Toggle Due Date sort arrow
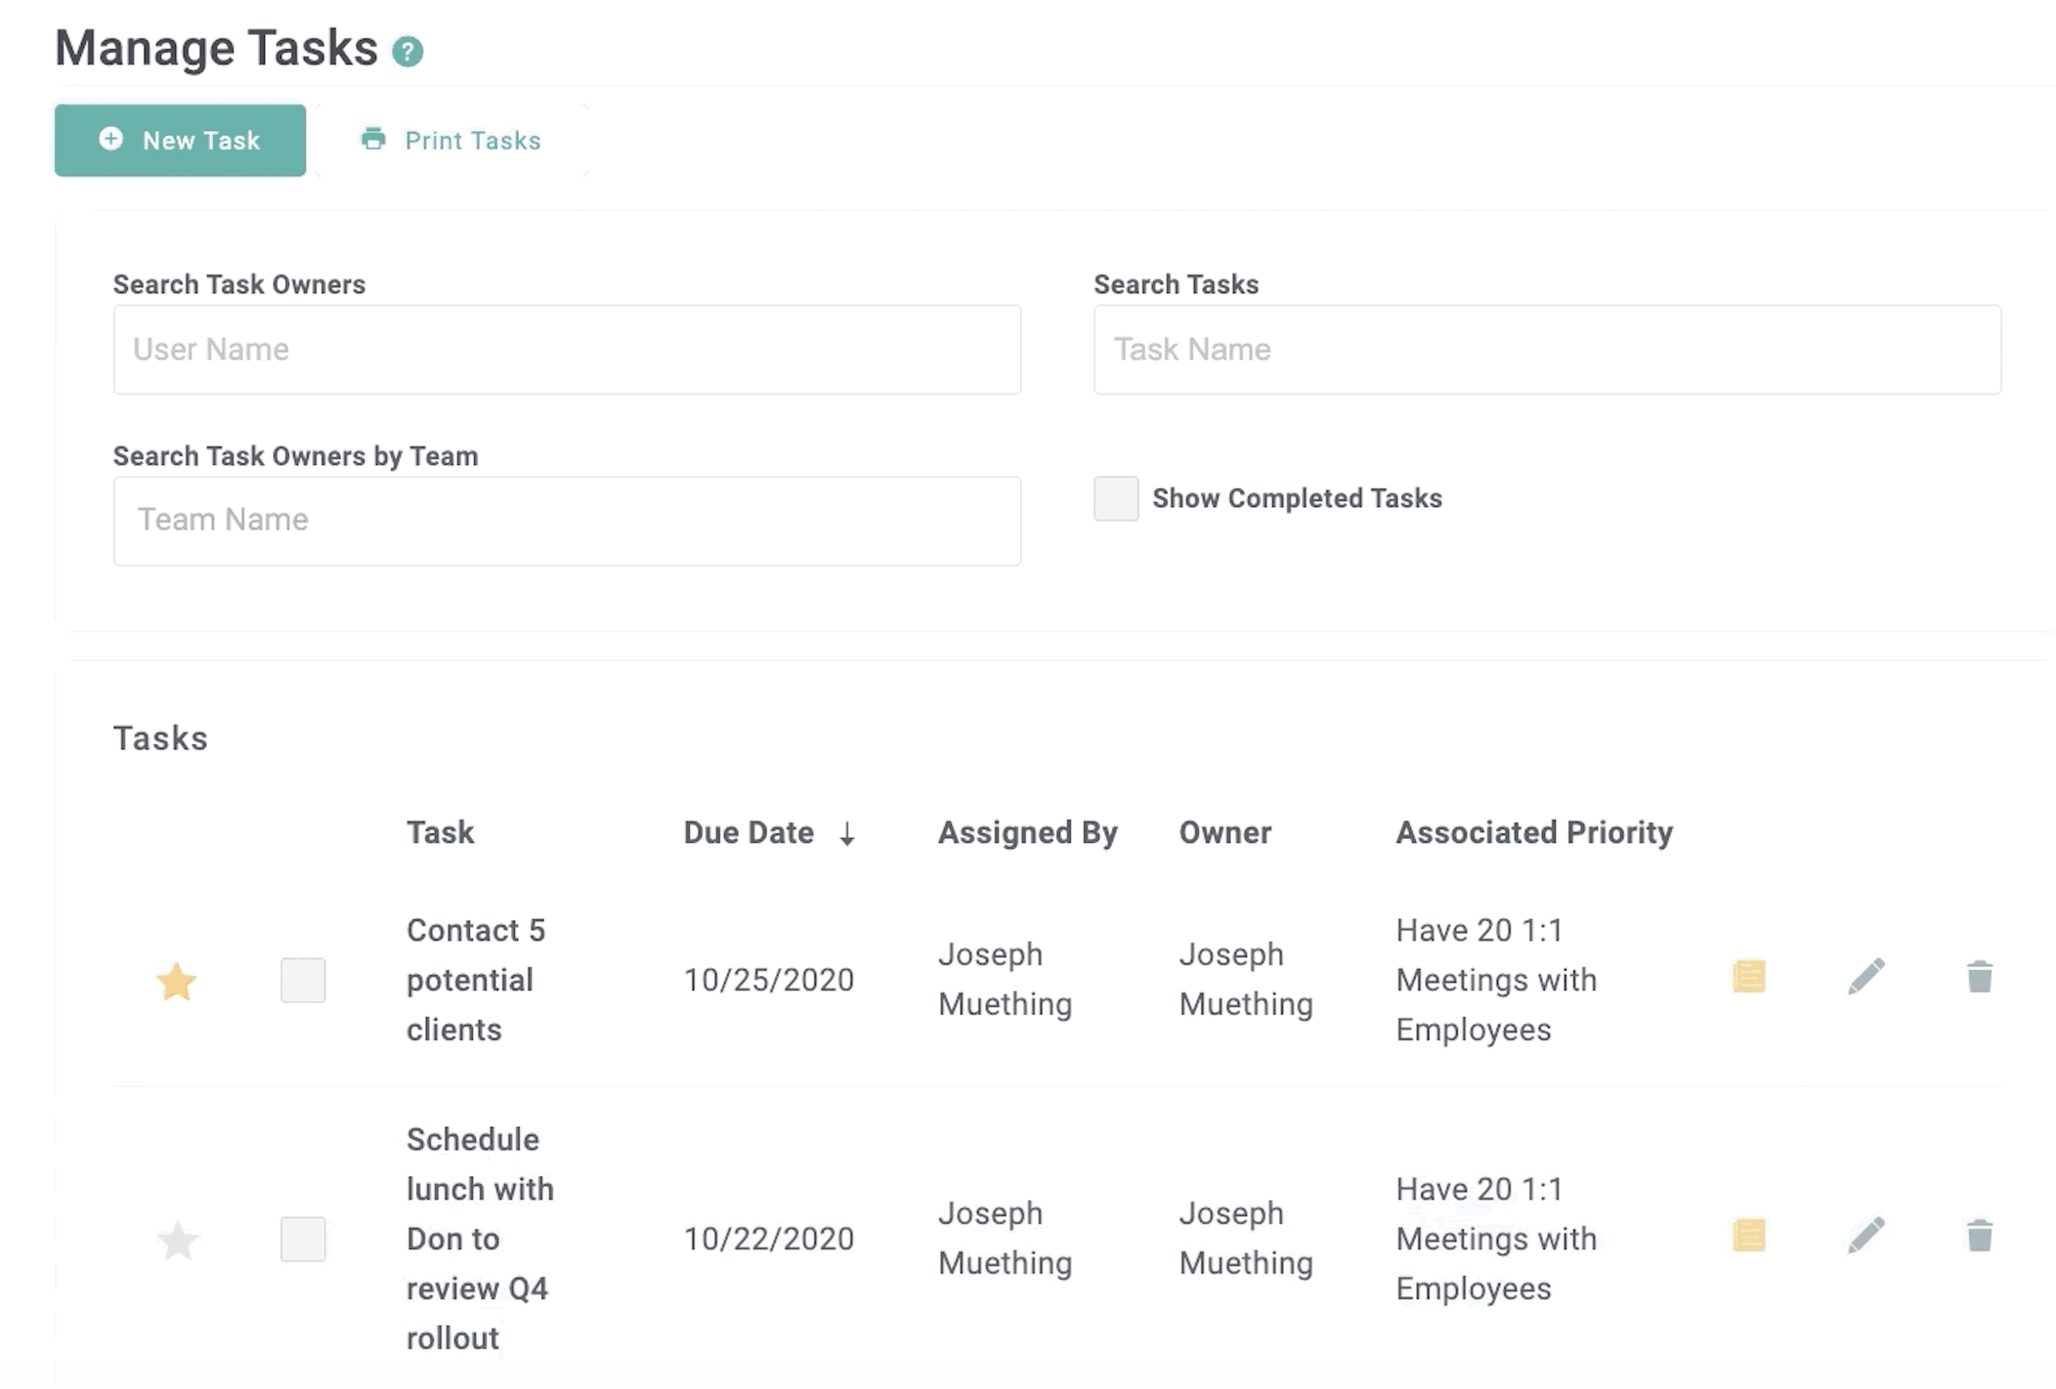 (x=847, y=834)
